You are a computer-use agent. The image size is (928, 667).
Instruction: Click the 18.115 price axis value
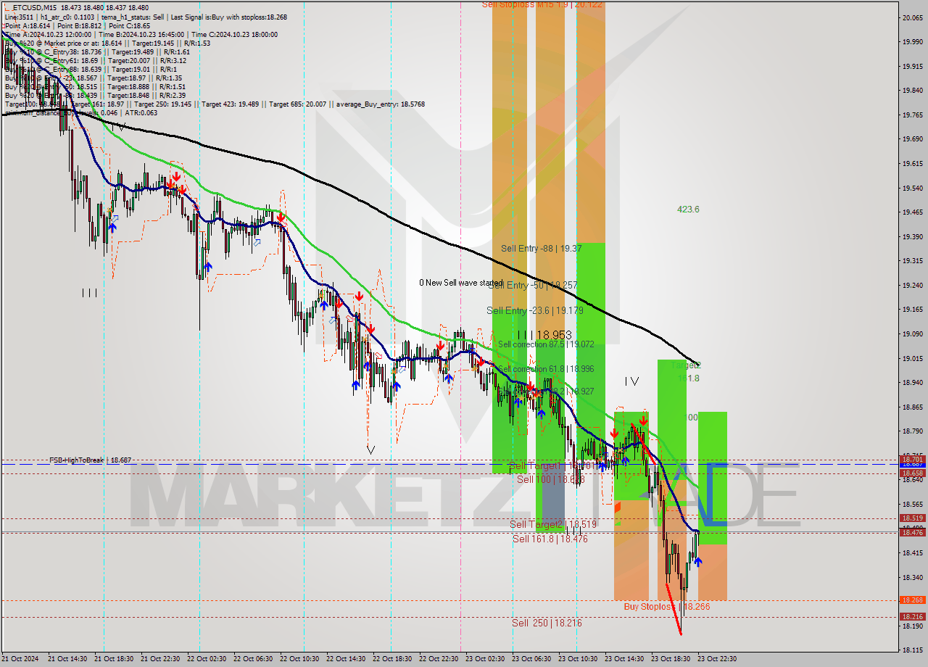tap(912, 650)
